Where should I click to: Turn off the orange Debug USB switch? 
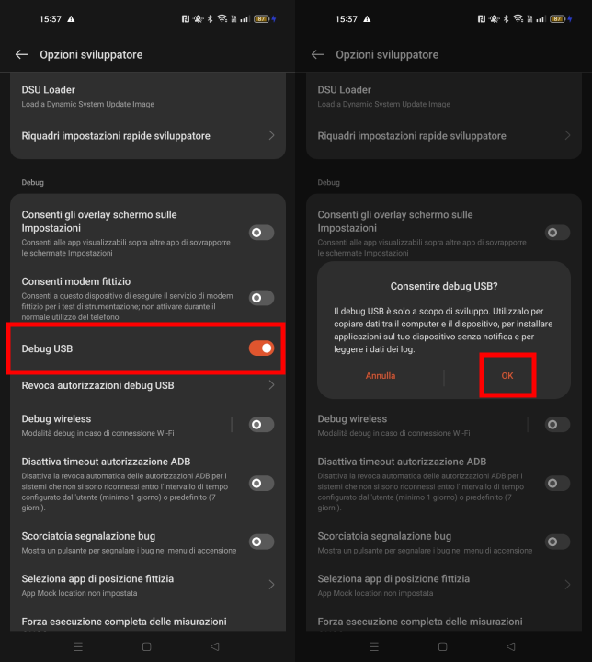[261, 348]
